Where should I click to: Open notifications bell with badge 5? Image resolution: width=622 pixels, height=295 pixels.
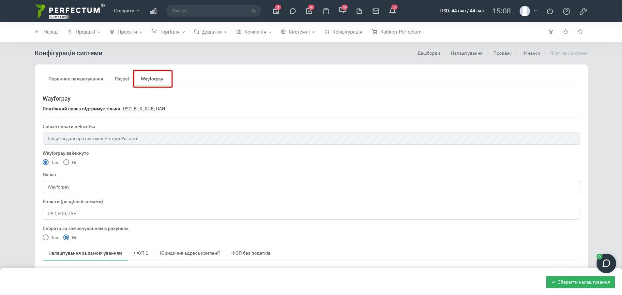coord(392,11)
